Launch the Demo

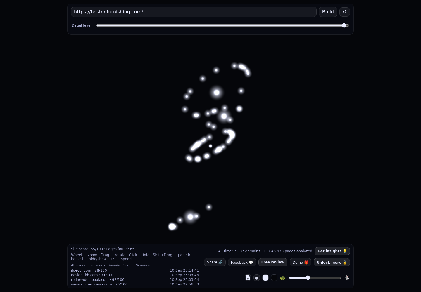coord(301,262)
